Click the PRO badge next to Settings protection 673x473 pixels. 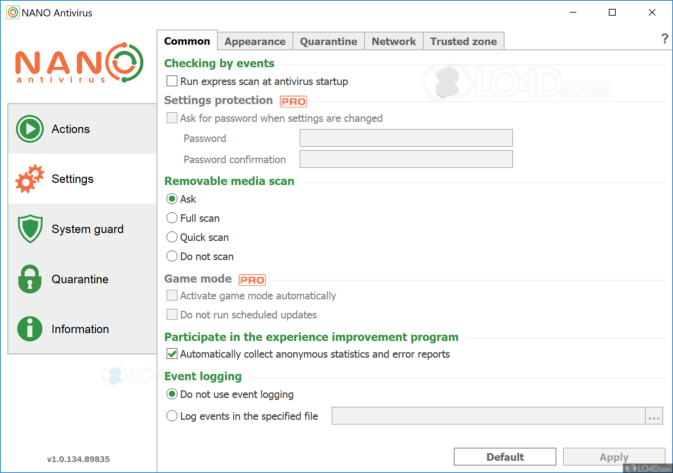293,101
